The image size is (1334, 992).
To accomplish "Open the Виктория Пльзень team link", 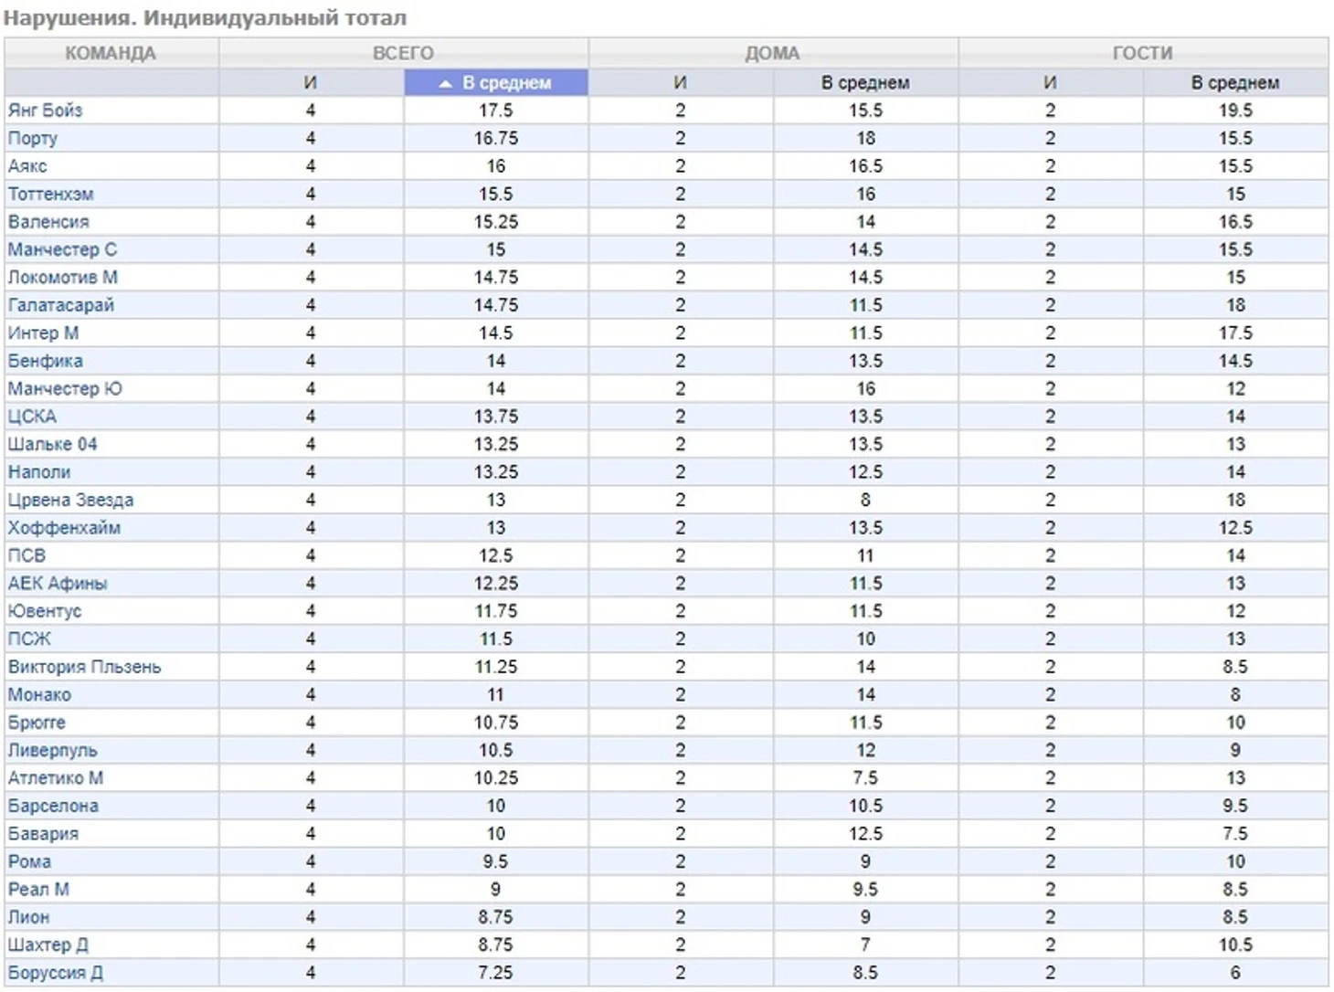I will pos(84,667).
